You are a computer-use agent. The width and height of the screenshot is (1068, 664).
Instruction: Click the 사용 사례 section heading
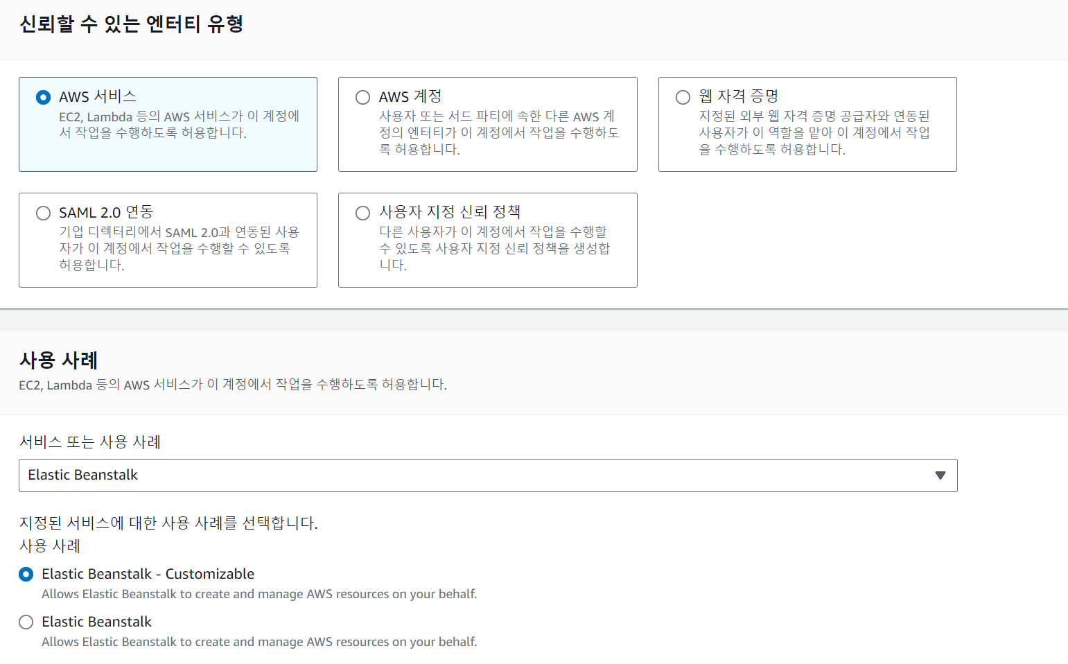pos(59,360)
